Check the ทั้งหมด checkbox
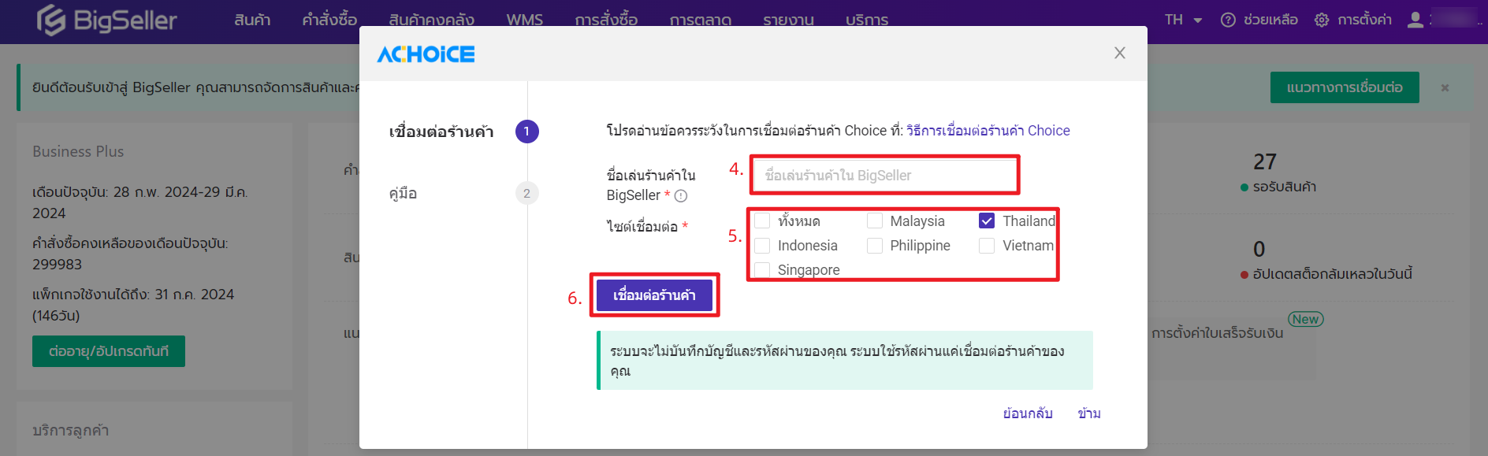1488x456 pixels. tap(762, 221)
